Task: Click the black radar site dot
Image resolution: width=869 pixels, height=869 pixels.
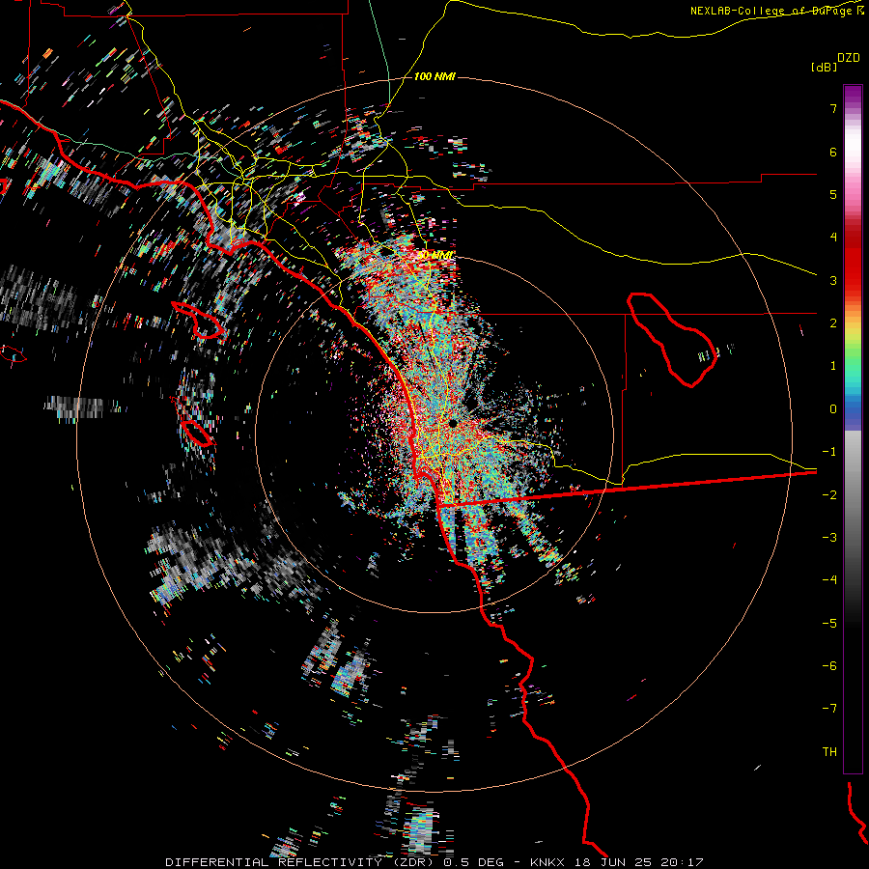Action: 453,424
